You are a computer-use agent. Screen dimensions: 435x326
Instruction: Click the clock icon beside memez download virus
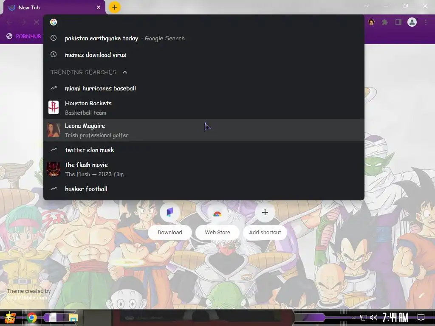[54, 55]
